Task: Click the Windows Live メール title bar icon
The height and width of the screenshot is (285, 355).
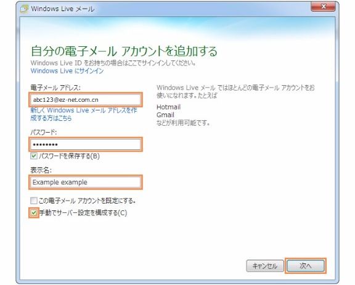Action: 24,9
